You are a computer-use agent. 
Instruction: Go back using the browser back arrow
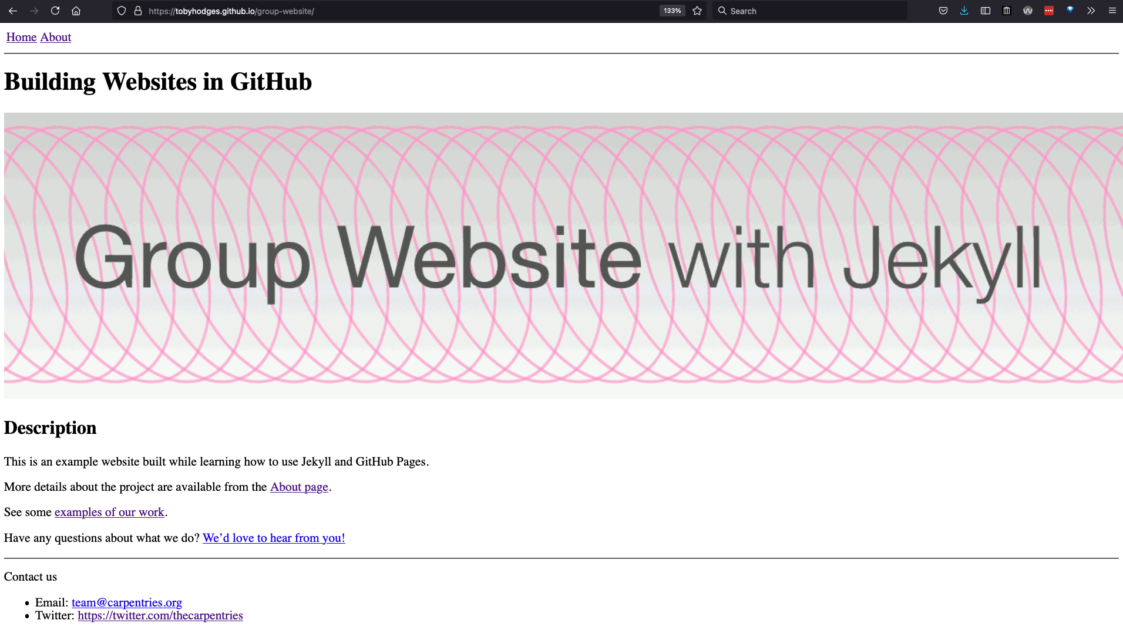[13, 11]
